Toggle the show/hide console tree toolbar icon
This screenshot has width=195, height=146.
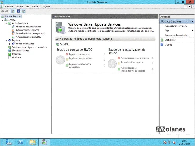pos(13,11)
